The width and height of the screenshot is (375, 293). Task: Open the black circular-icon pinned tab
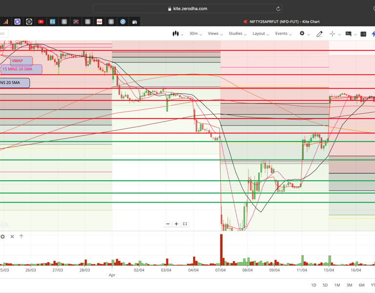coord(29,22)
